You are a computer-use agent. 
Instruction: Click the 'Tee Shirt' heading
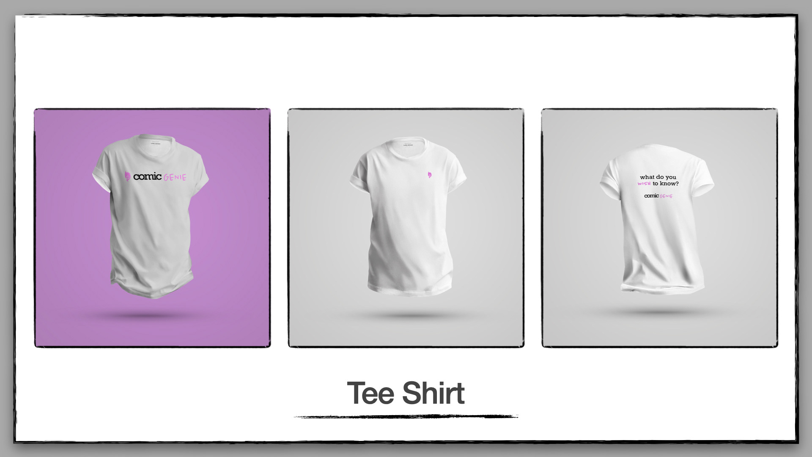406,393
